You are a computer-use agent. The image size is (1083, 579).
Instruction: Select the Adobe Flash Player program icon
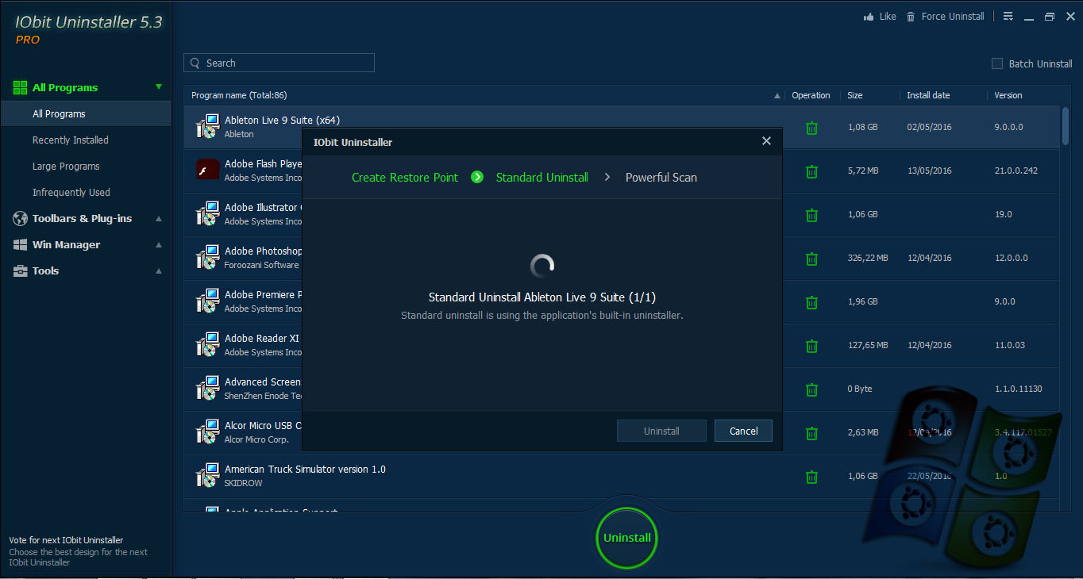(x=207, y=170)
